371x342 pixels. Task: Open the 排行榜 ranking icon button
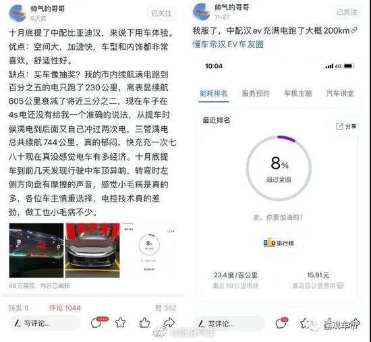pyautogui.click(x=279, y=243)
